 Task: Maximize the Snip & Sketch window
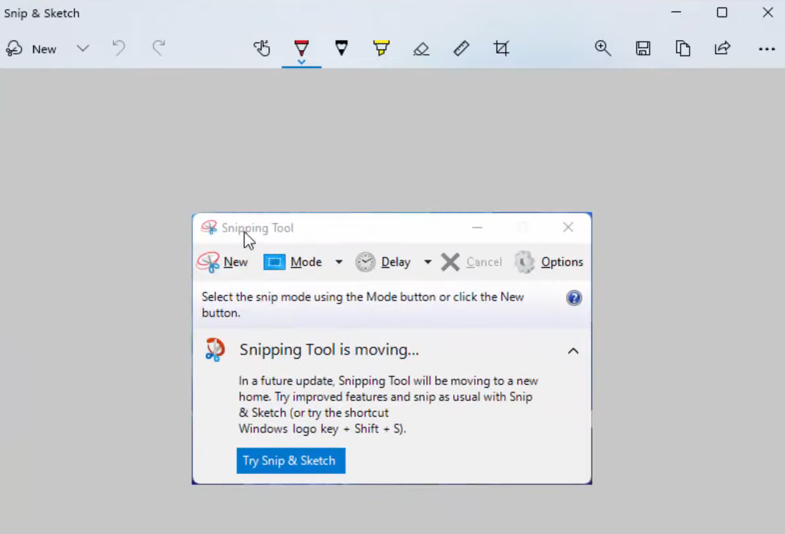point(722,13)
